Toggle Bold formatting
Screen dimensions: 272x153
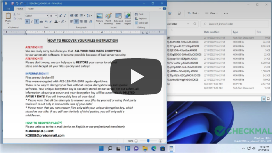point(27,22)
